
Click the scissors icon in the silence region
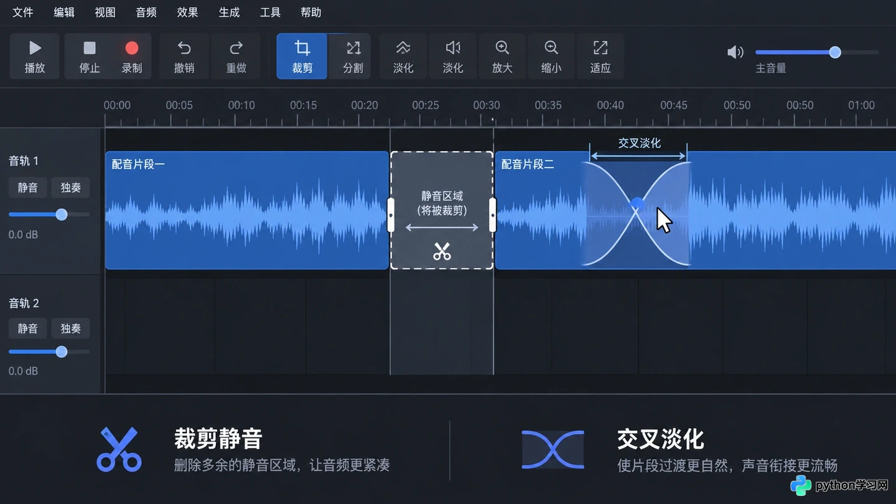click(x=442, y=251)
